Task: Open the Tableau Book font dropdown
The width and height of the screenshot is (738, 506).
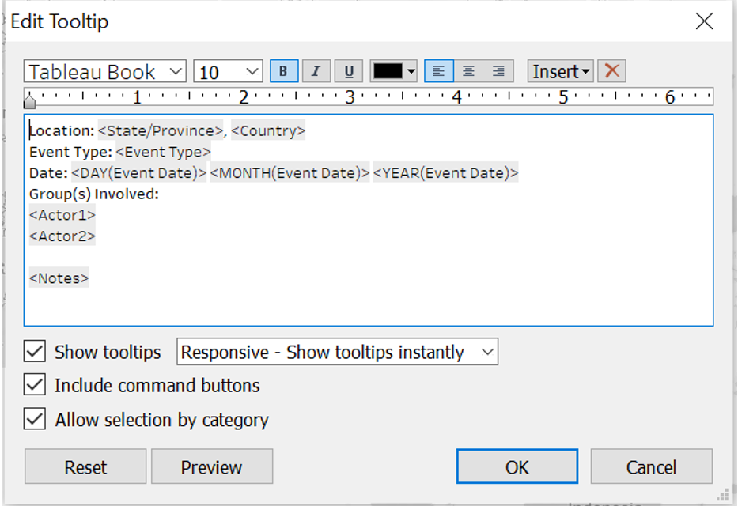Action: tap(104, 72)
